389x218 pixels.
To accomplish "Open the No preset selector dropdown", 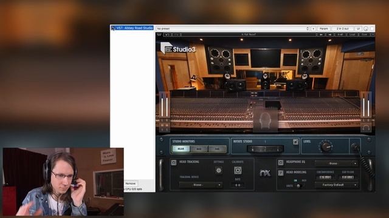I will tap(233, 28).
